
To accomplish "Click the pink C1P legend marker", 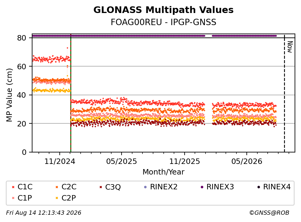I will coord(13,198).
